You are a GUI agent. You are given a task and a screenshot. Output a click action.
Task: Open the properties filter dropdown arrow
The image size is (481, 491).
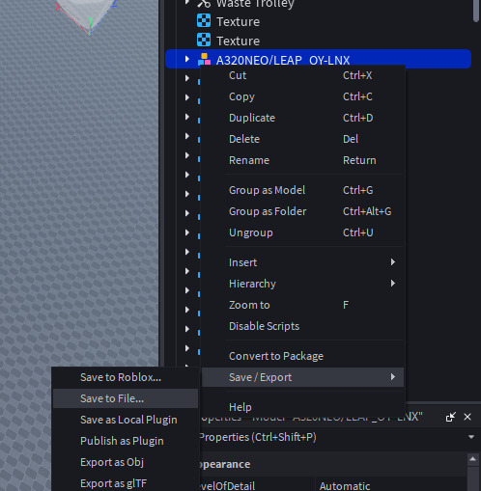click(x=471, y=437)
